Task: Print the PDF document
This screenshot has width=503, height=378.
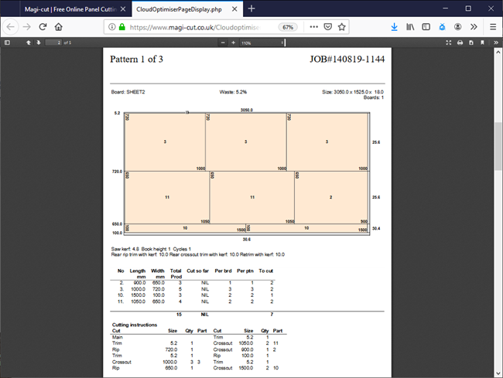Action: 460,43
